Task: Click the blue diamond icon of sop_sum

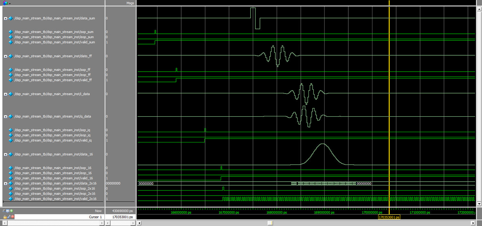Action: coord(11,32)
